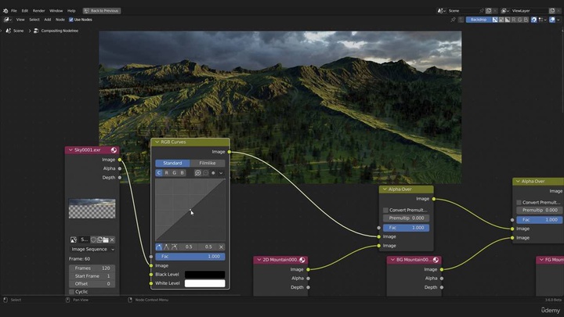Viewport: 564px width, 317px height.
Task: Delete curve point with the X icon
Action: pyautogui.click(x=221, y=247)
